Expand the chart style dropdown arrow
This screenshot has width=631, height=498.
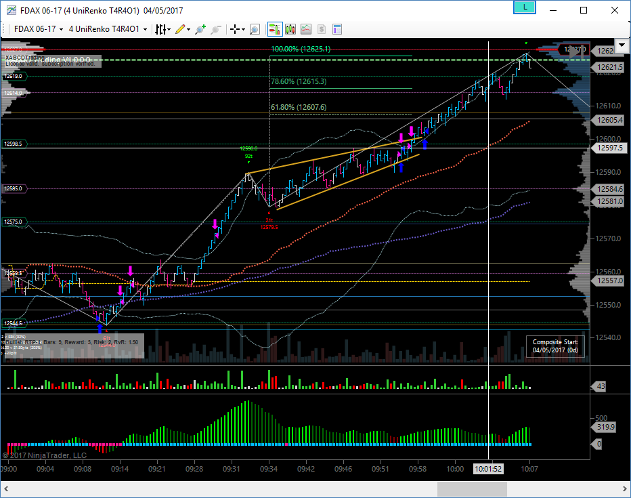pos(169,29)
